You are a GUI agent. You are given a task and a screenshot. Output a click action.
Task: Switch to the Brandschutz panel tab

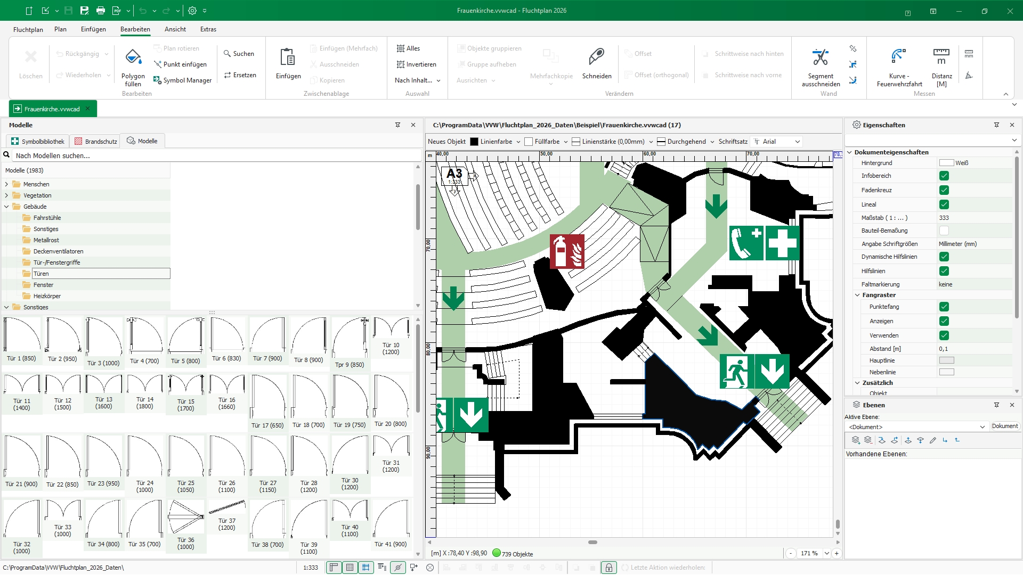click(95, 142)
